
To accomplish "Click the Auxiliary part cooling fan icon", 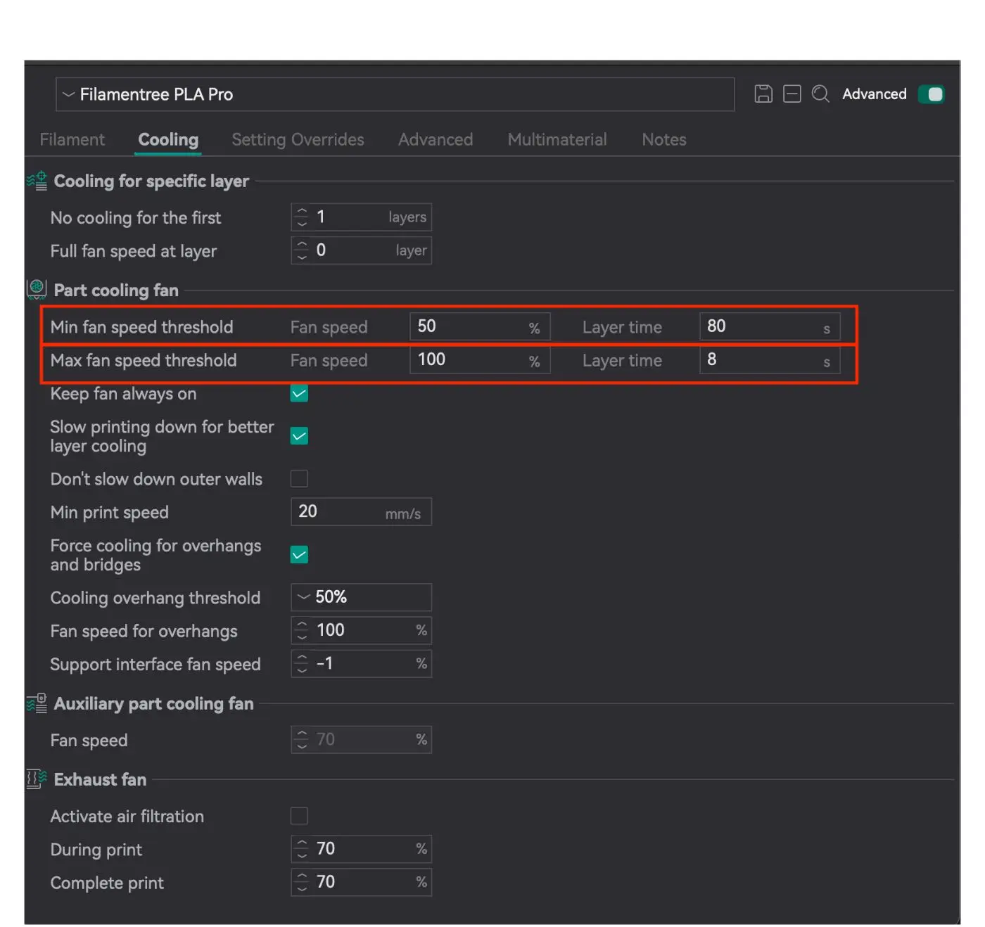I will [x=37, y=703].
